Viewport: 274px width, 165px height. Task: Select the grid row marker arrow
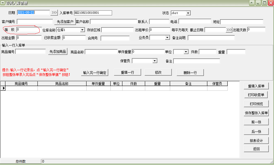[x=3, y=88]
